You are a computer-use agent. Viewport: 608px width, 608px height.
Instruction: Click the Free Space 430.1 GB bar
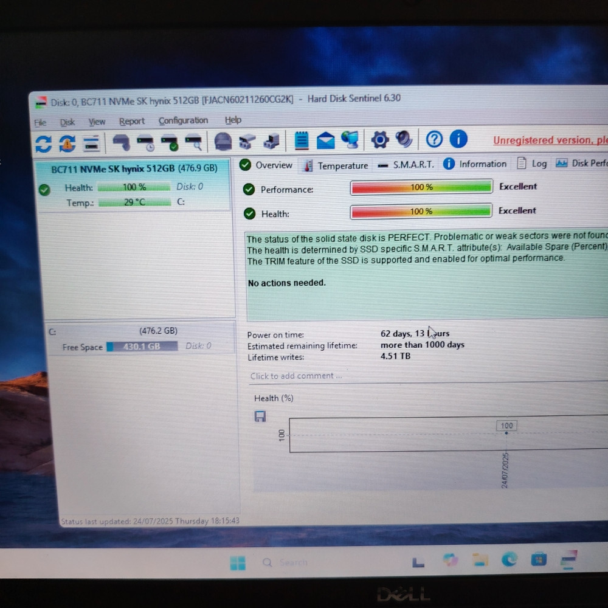[x=142, y=347]
